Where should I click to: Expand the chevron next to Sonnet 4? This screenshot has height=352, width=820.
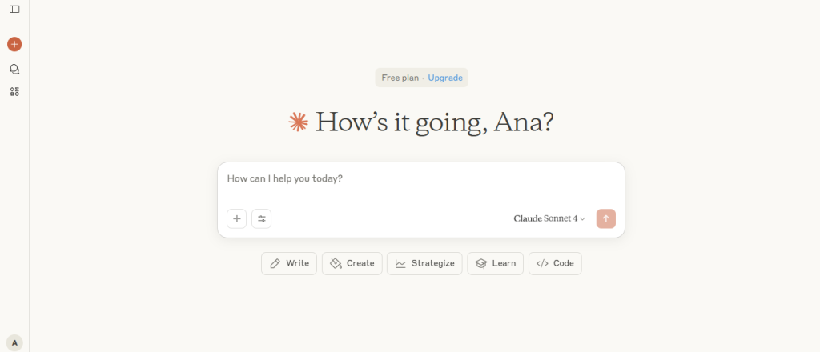(x=582, y=219)
